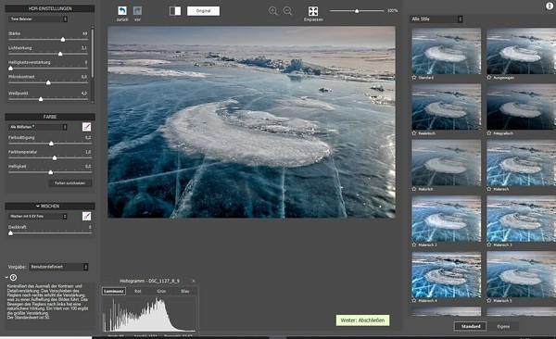Open the Mischen mit 0 EV Foto dropdown

click(x=38, y=217)
